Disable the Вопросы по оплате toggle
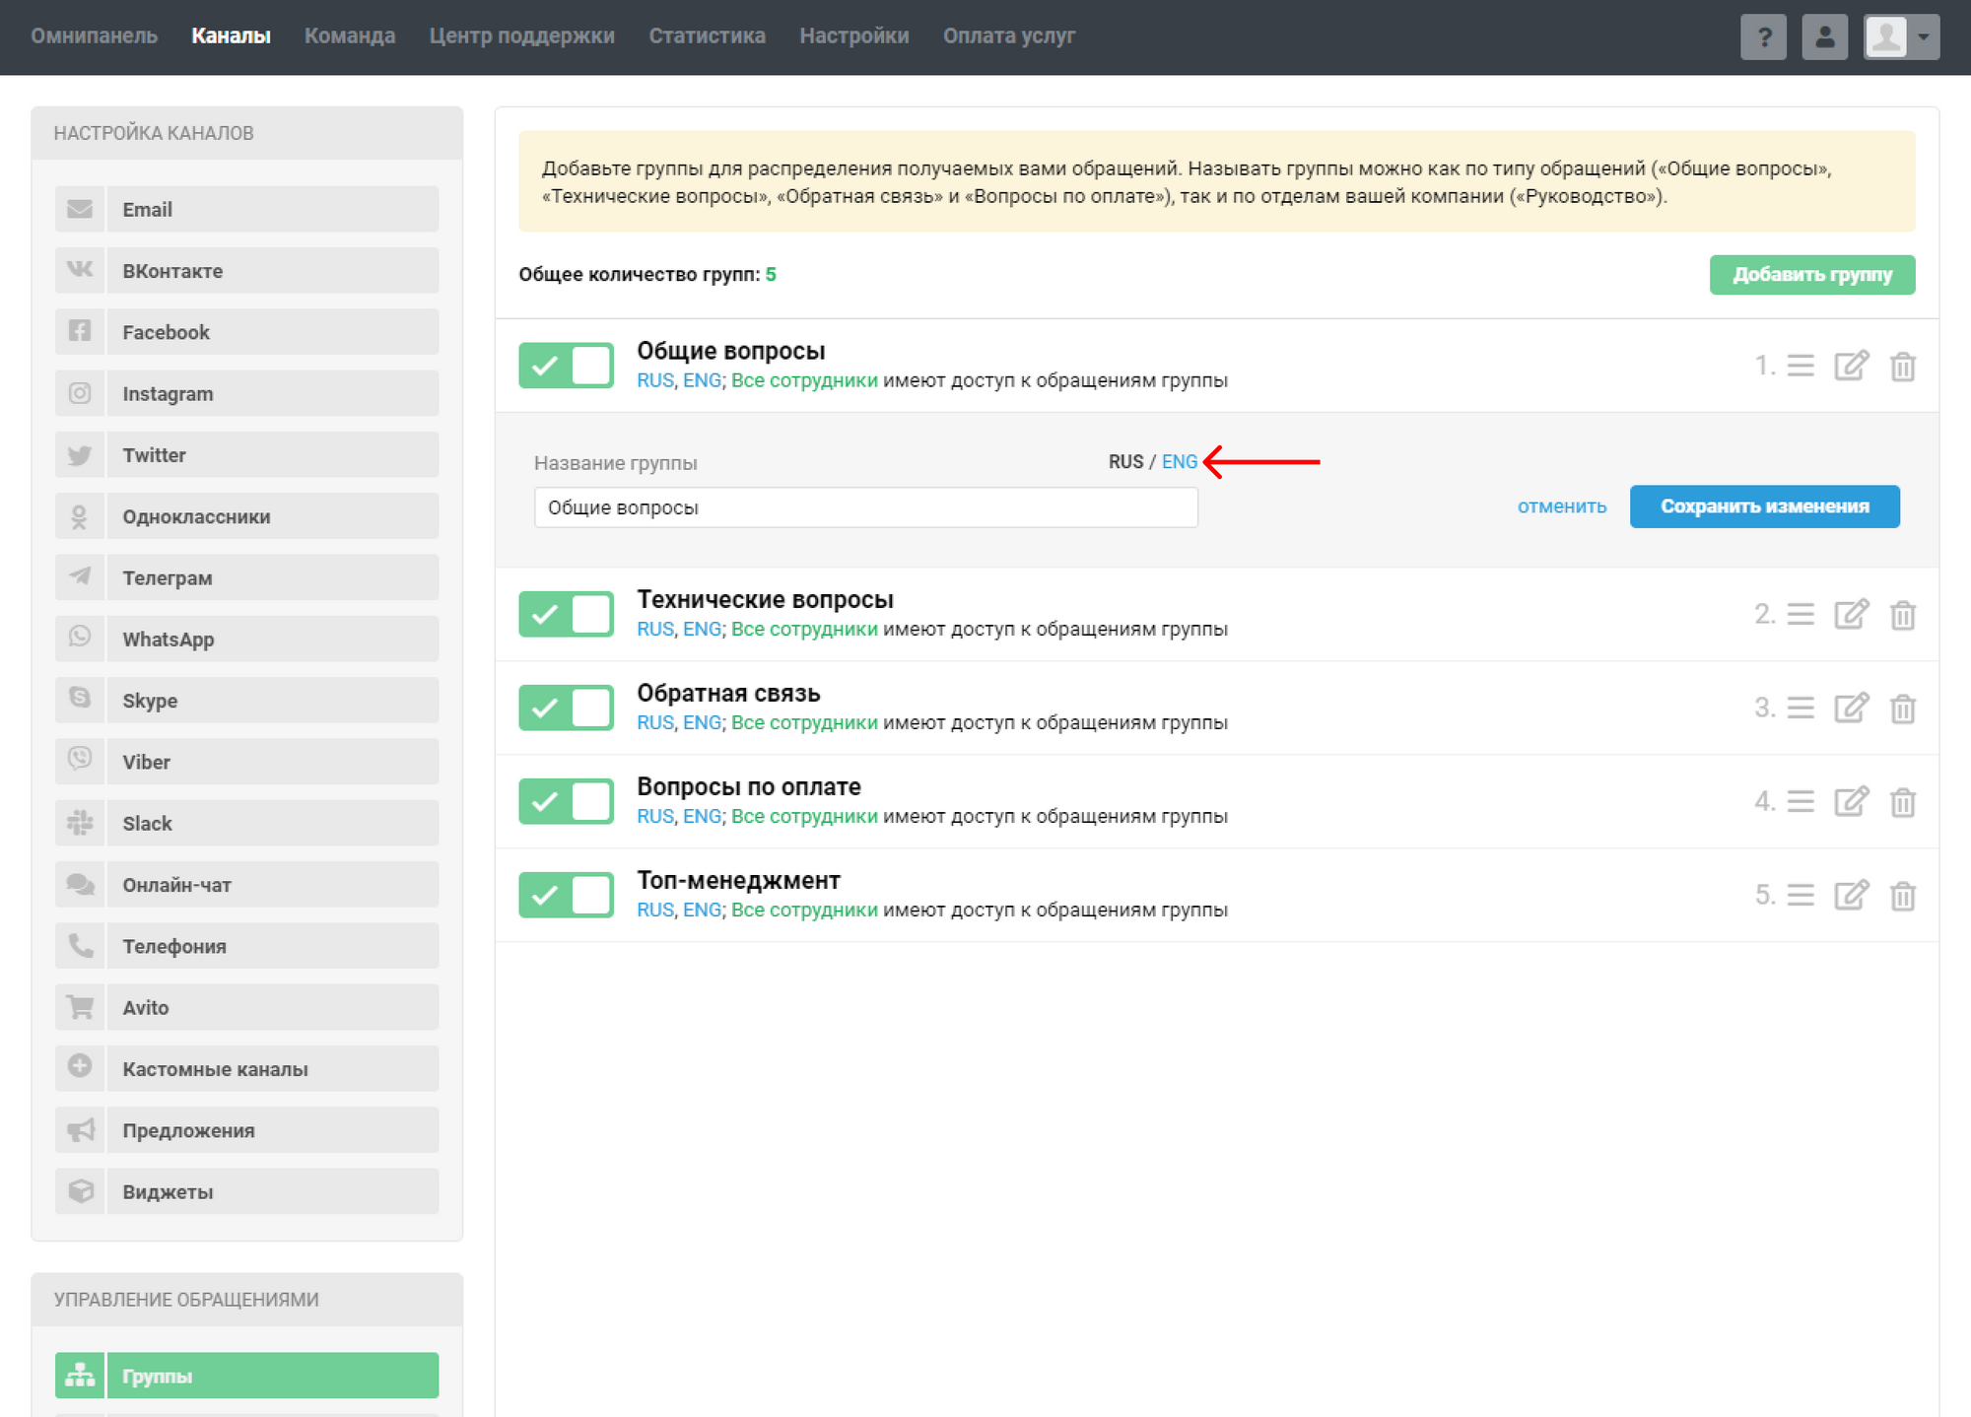Viewport: 1971px width, 1417px height. point(567,801)
